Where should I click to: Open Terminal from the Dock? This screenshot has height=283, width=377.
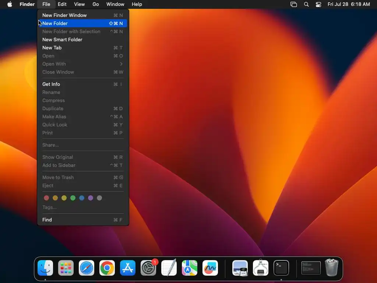click(281, 268)
